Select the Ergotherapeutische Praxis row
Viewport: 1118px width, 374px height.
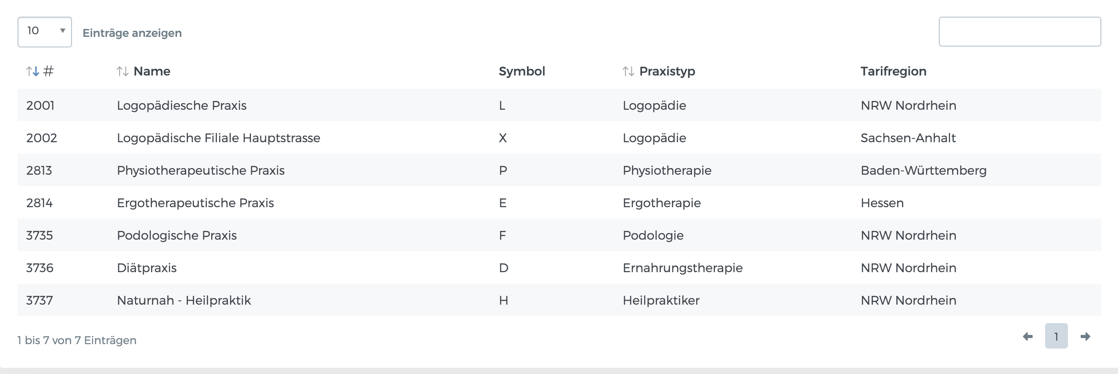[x=195, y=203]
